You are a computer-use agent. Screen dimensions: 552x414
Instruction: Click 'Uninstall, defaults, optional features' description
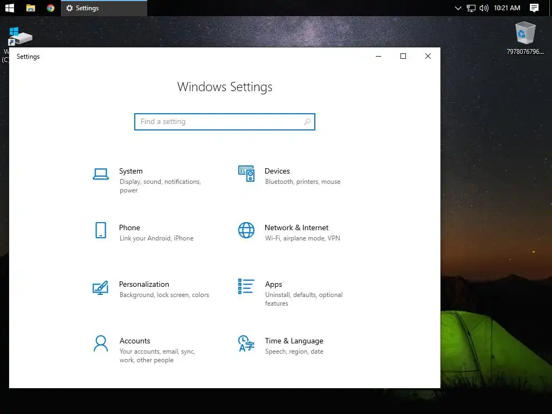[304, 299]
